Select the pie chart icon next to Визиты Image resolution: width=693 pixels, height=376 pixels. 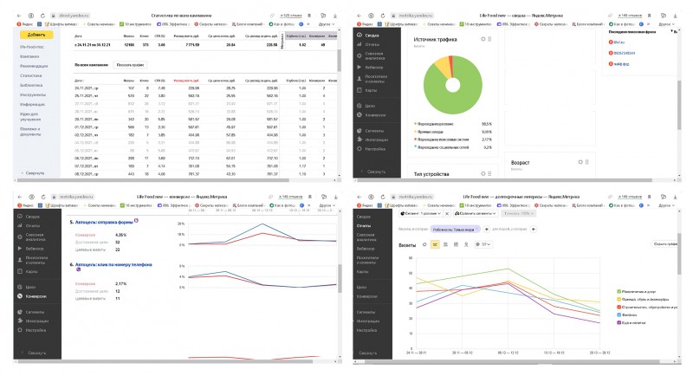(424, 244)
